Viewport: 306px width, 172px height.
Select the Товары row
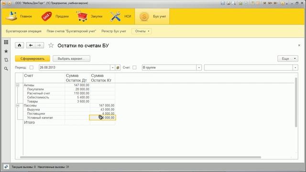pyautogui.click(x=69, y=101)
